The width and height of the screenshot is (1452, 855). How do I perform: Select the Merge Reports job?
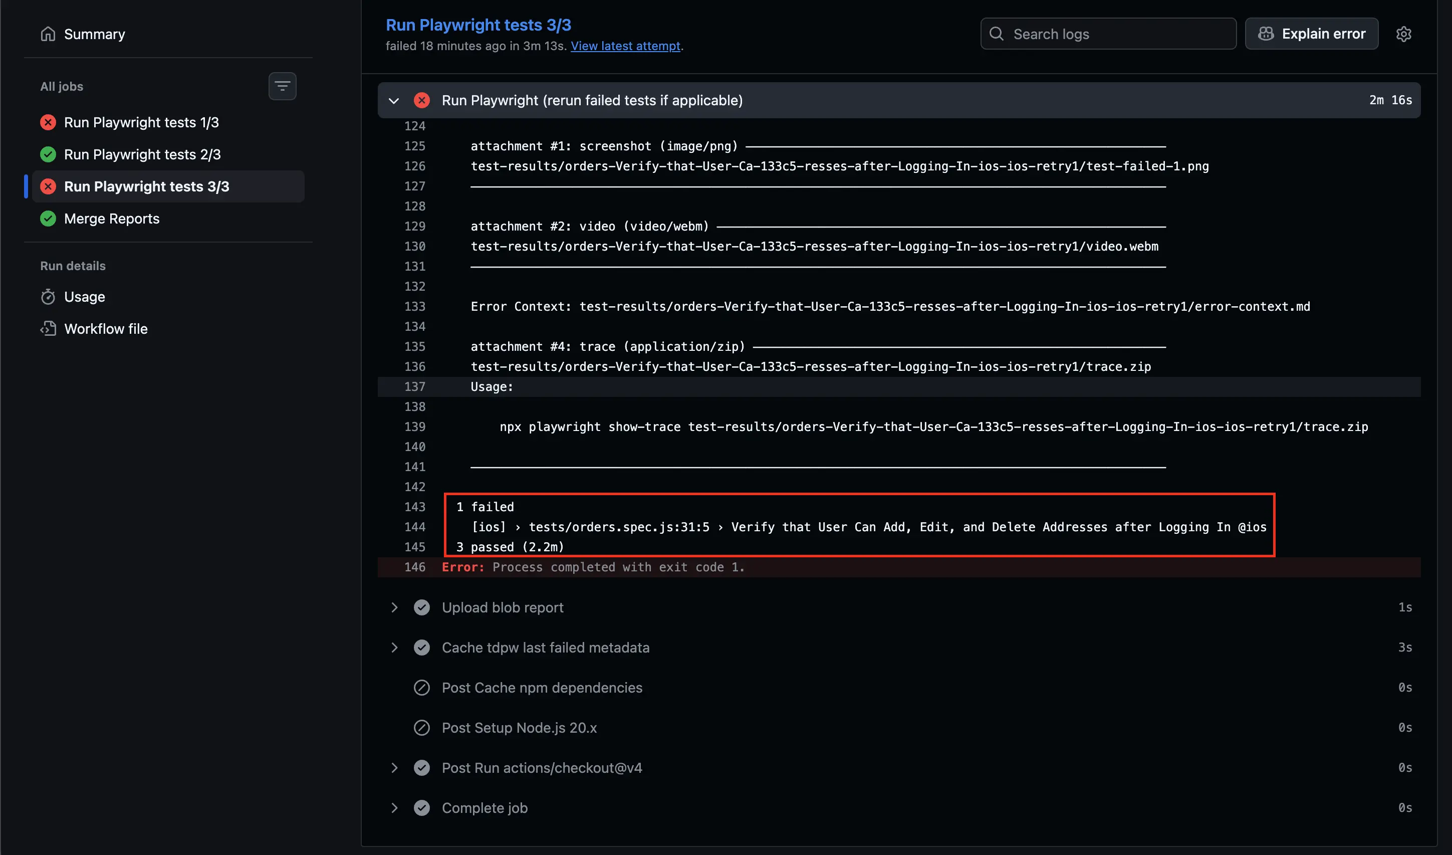pos(112,219)
